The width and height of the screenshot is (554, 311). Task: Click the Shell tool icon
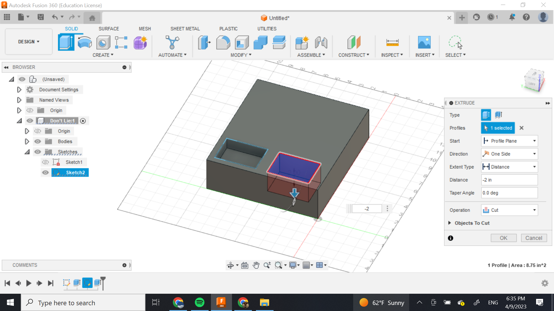242,42
